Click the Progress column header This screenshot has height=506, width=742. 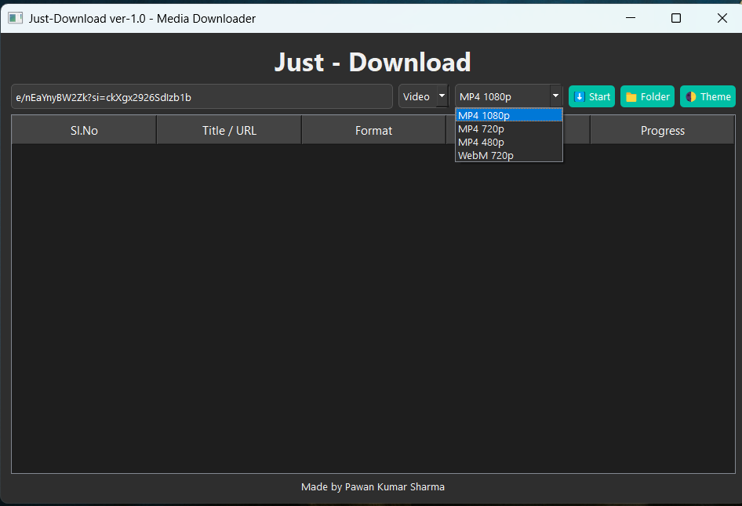662,131
